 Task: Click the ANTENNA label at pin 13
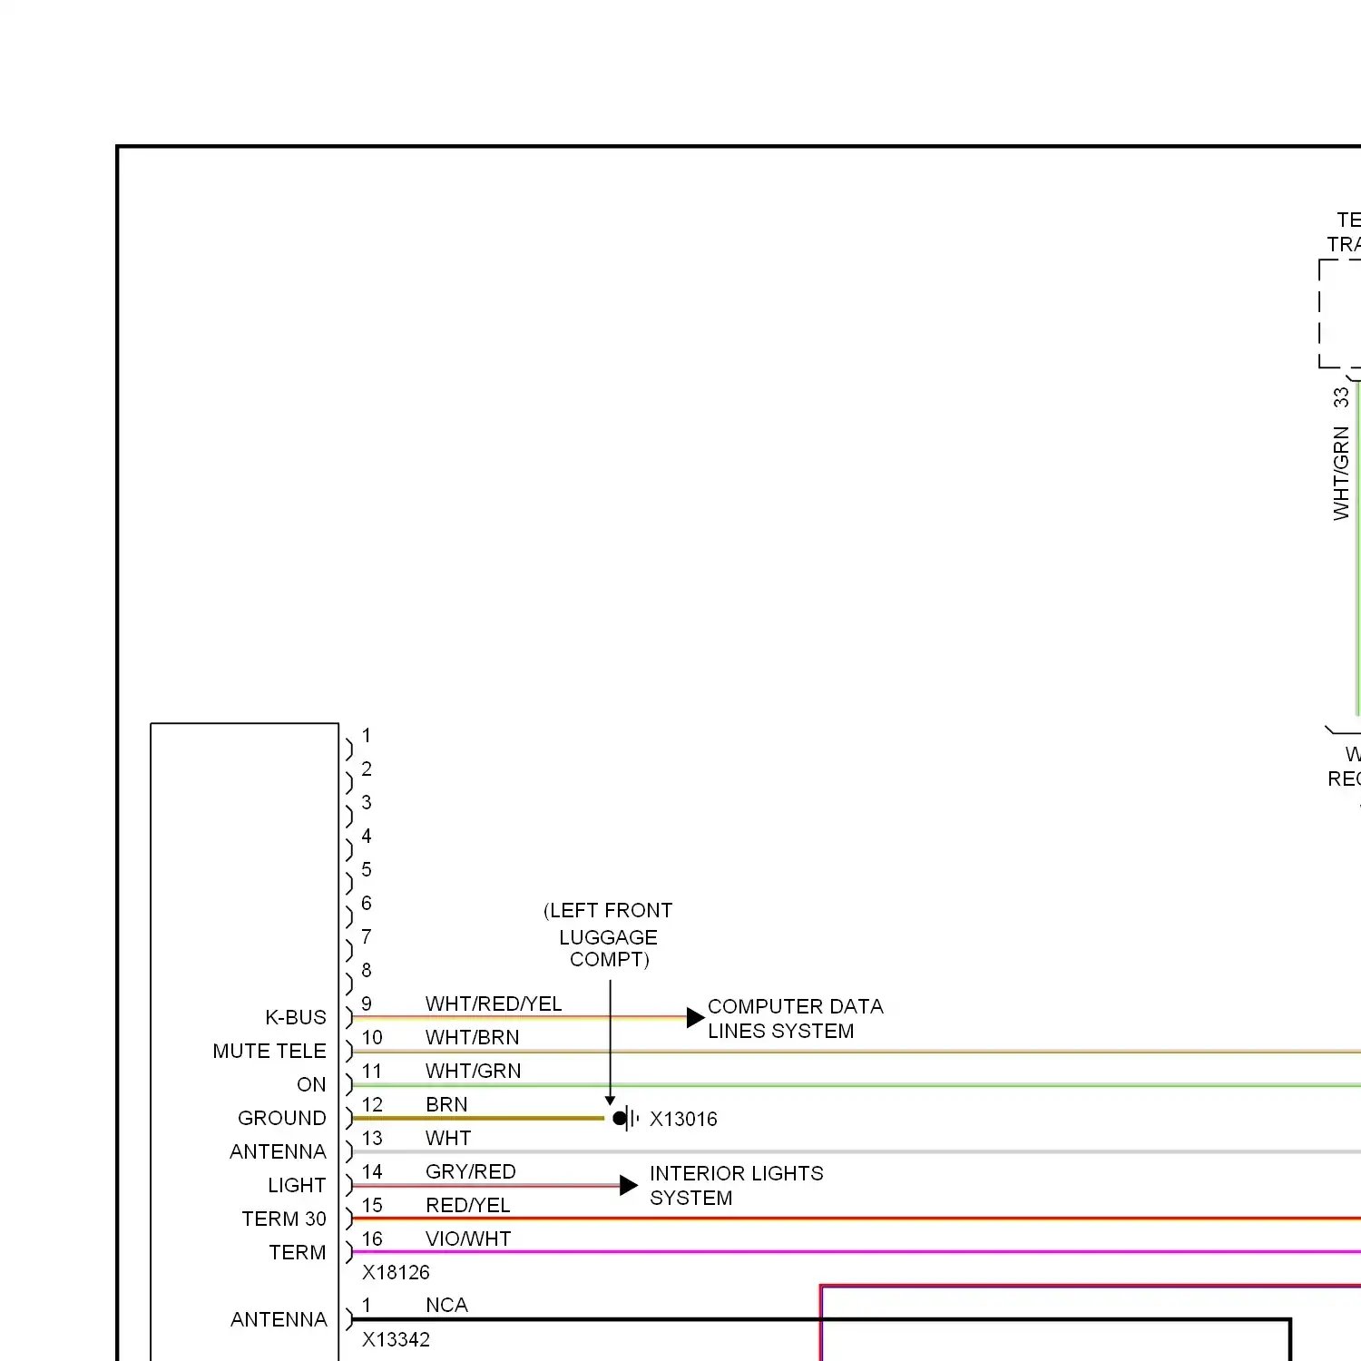click(278, 1151)
